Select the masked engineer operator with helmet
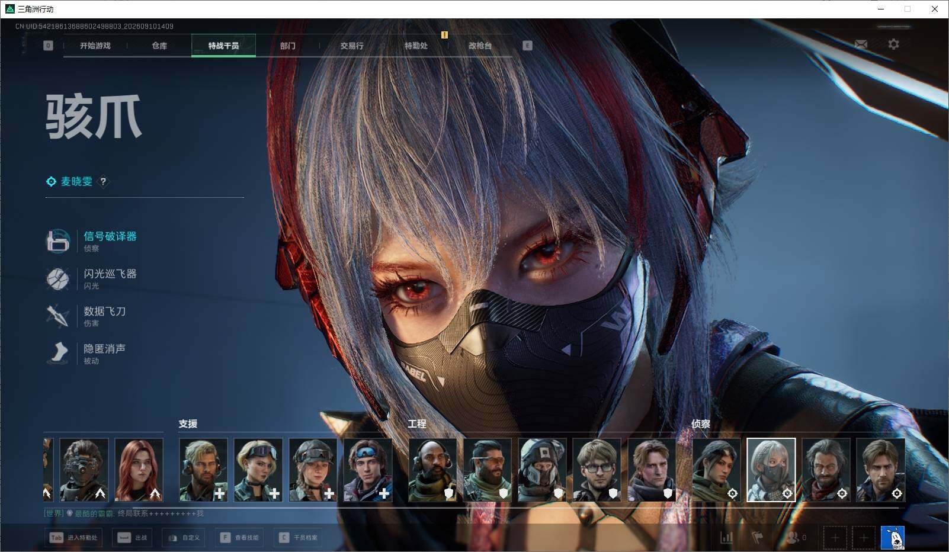949x552 pixels. tap(542, 470)
